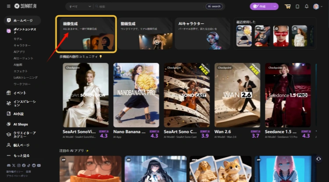Open the shopping cart icon in the header
The height and width of the screenshot is (182, 329).
(288, 7)
